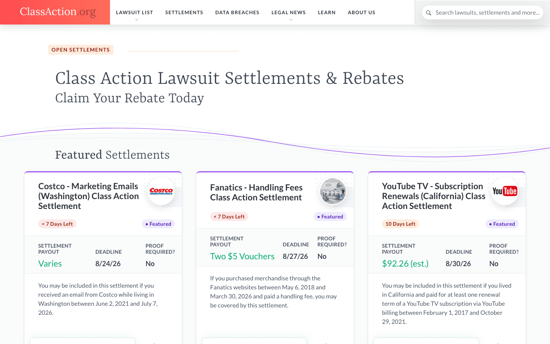Click the 'Featured Settlements' heading
The width and height of the screenshot is (550, 344).
[112, 155]
